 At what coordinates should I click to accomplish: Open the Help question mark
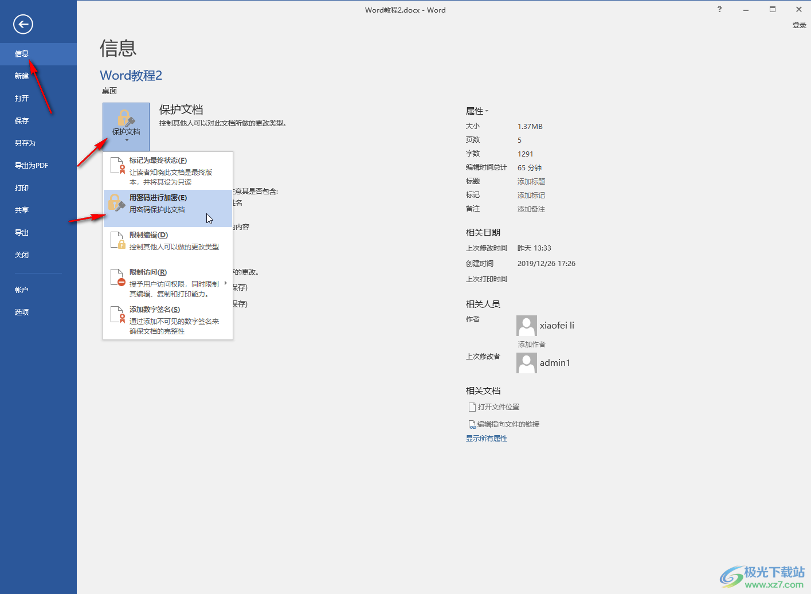point(719,9)
